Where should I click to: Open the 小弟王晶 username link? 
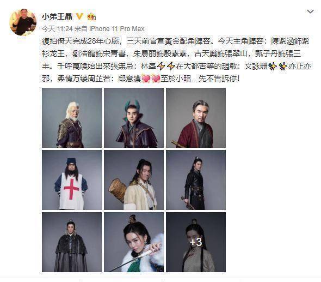[x=57, y=16]
